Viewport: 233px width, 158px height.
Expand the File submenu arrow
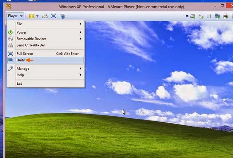[x=80, y=24]
